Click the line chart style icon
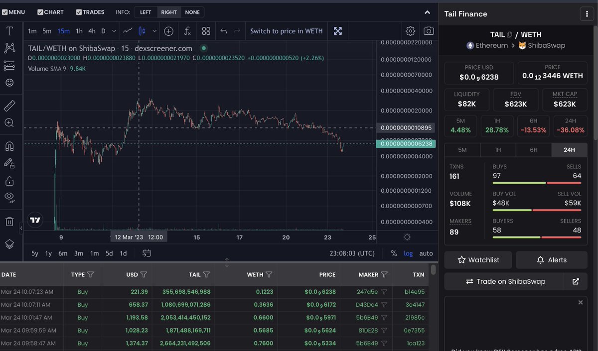This screenshot has height=351, width=598. [x=128, y=31]
